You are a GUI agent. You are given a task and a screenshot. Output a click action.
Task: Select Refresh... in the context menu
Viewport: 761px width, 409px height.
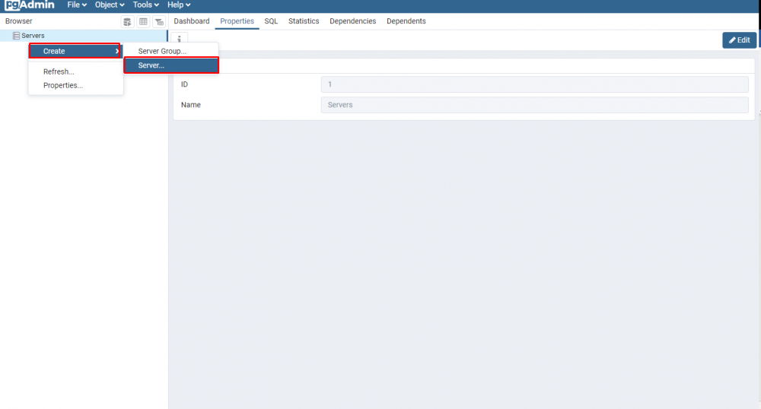(59, 71)
